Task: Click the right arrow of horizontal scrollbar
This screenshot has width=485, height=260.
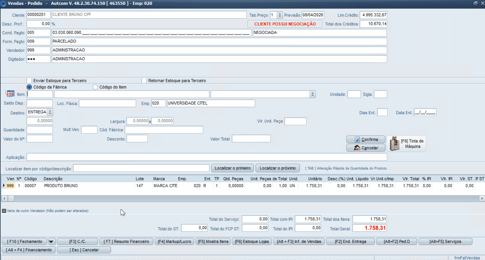Action: pos(481,198)
